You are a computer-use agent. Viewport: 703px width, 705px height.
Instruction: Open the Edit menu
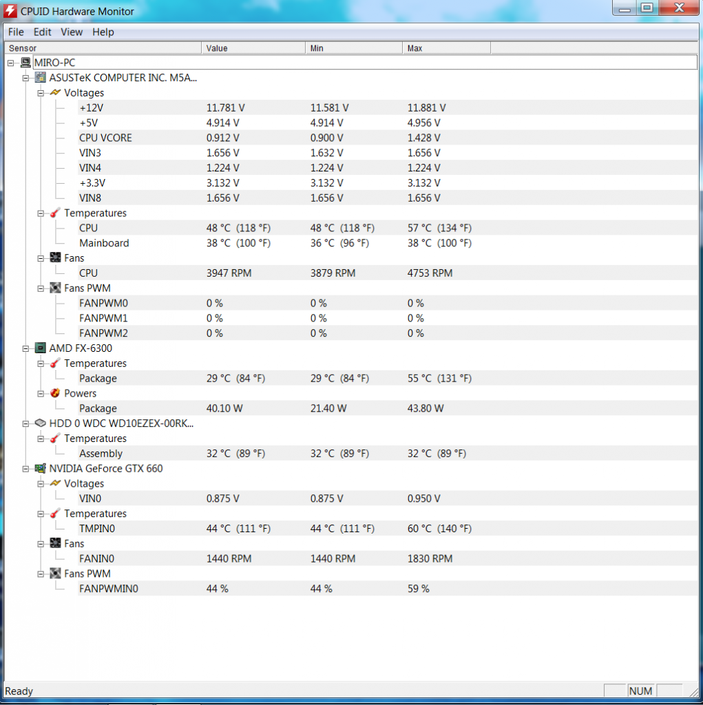click(42, 32)
